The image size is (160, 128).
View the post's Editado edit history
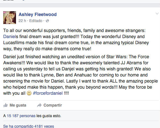tap(36, 21)
